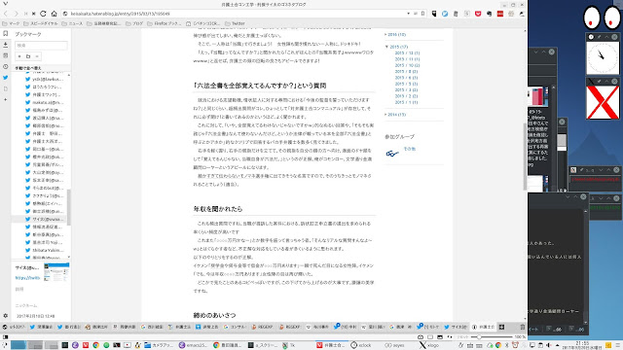Switch to xlogo taskbar entry

tap(429, 345)
